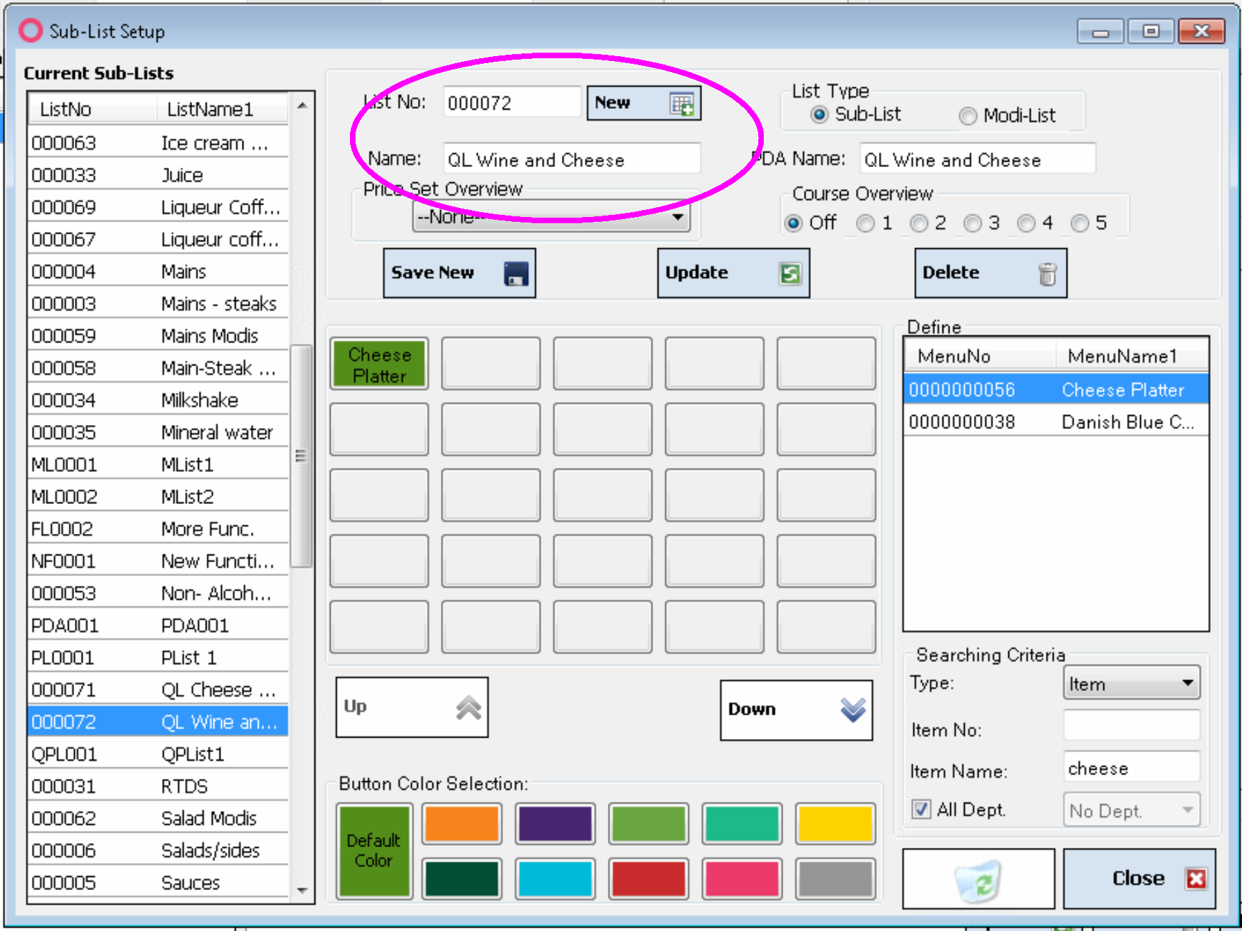
Task: Click the Item No search field
Action: pos(1131,726)
